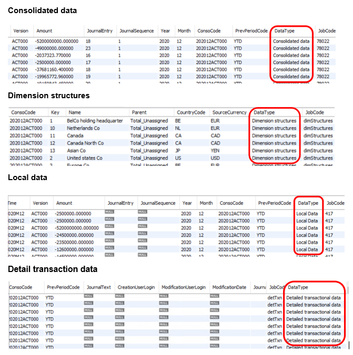Select the Year column header in Consolidated data
The image size is (353, 355).
[x=165, y=31]
